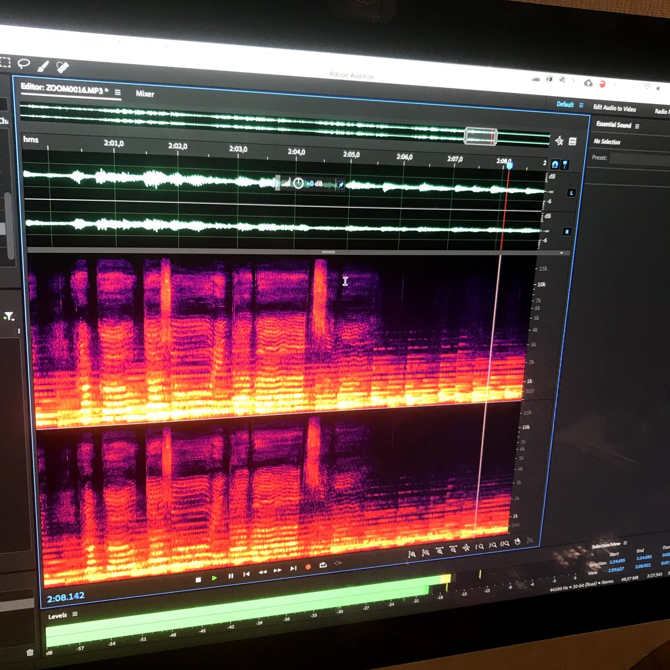Image resolution: width=670 pixels, height=670 pixels.
Task: Select the Spot Healing Brush tool
Action: [63, 67]
